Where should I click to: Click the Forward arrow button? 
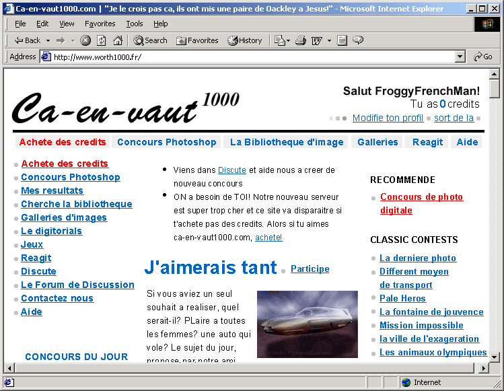click(61, 40)
